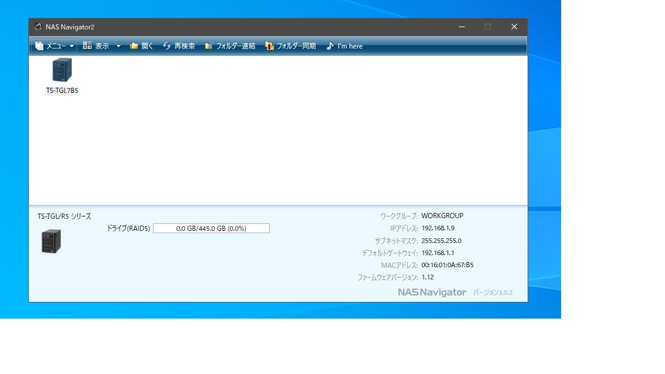Click the TS-TGL/R5 シリーズ series text
Viewport: 665px width, 374px height.
click(x=64, y=216)
